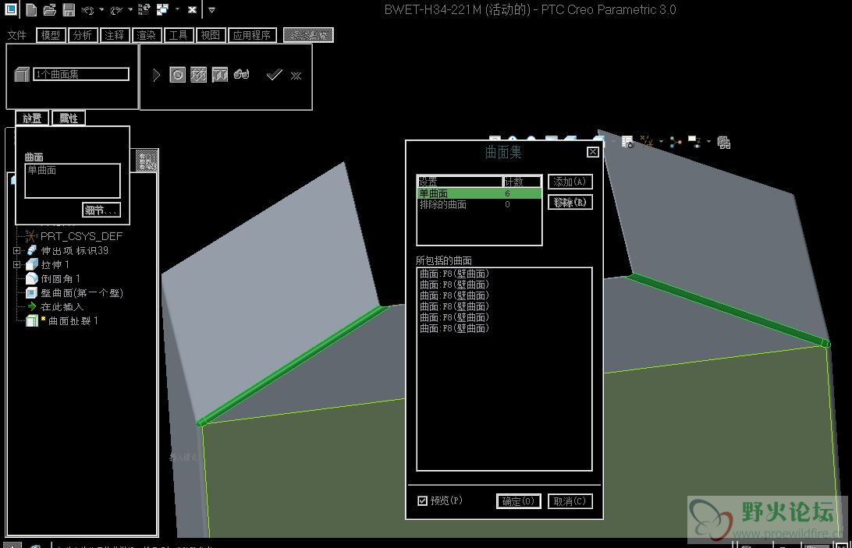The image size is (852, 548).
Task: Click the New file icon
Action: click(x=31, y=9)
